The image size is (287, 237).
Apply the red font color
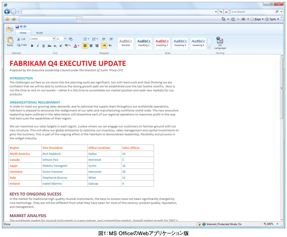[x=75, y=46]
